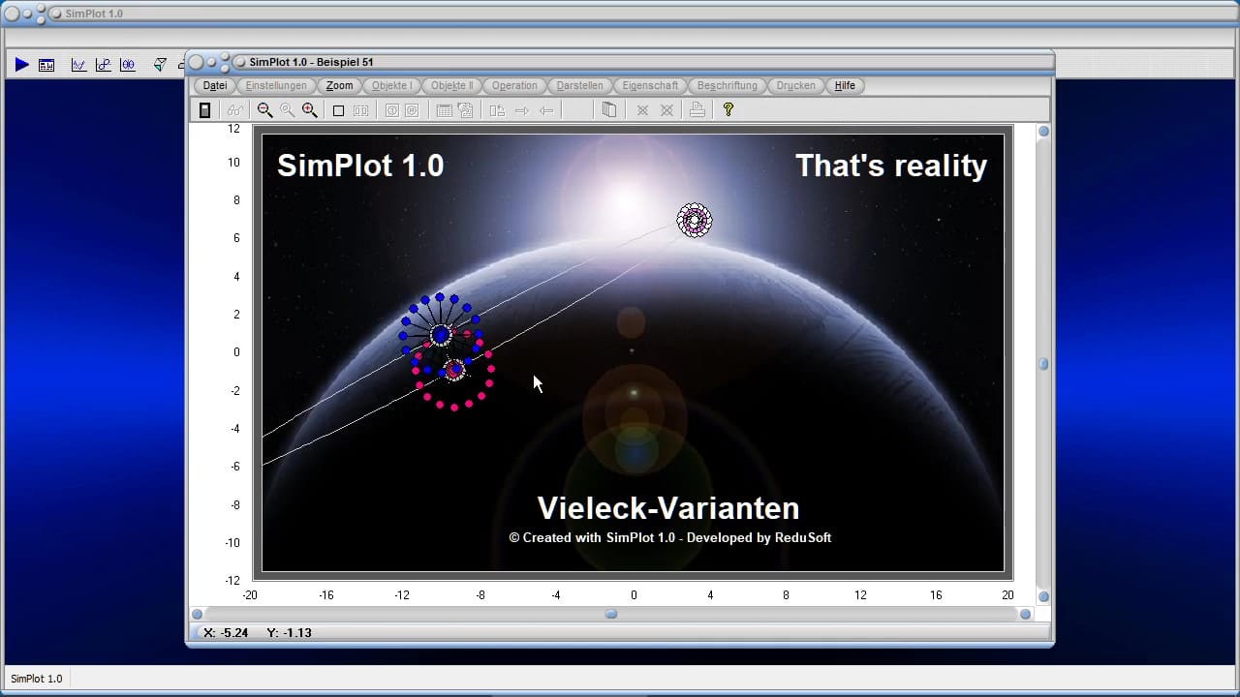Image resolution: width=1240 pixels, height=697 pixels.
Task: Reset zoom with the plain magnifier
Action: point(287,110)
